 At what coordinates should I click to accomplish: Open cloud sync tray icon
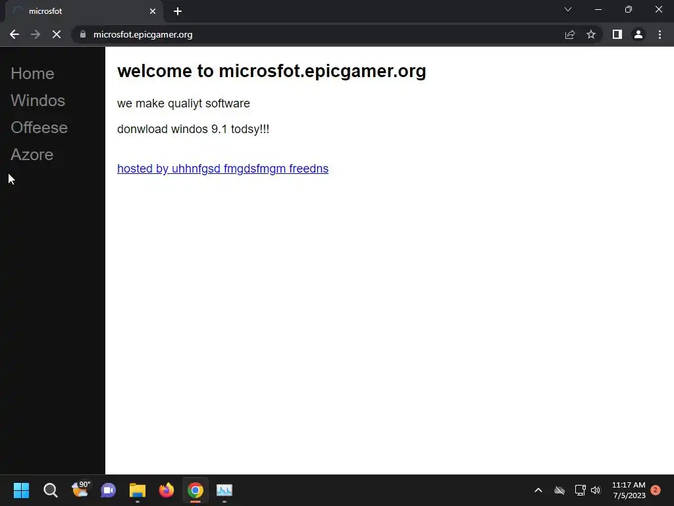tap(559, 490)
